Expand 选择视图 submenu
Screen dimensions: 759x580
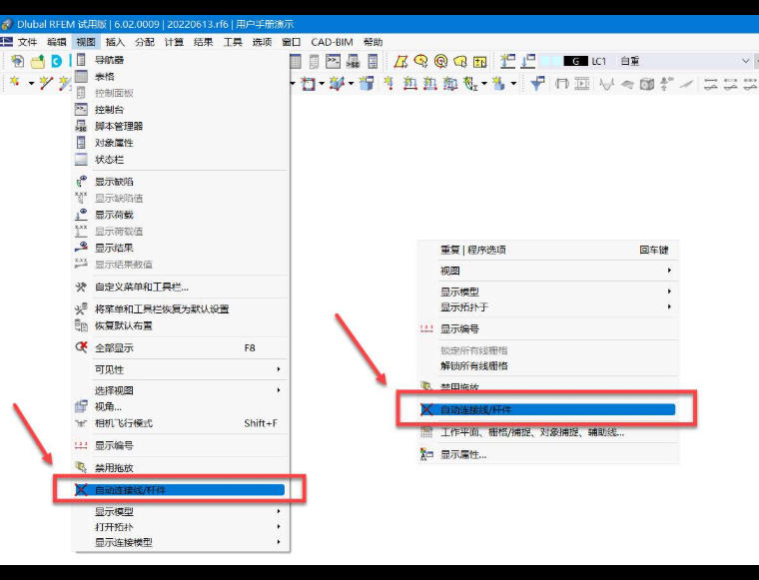click(181, 390)
